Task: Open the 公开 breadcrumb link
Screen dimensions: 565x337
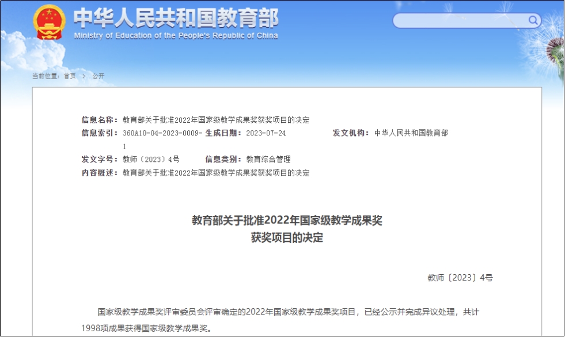Action: (x=98, y=75)
